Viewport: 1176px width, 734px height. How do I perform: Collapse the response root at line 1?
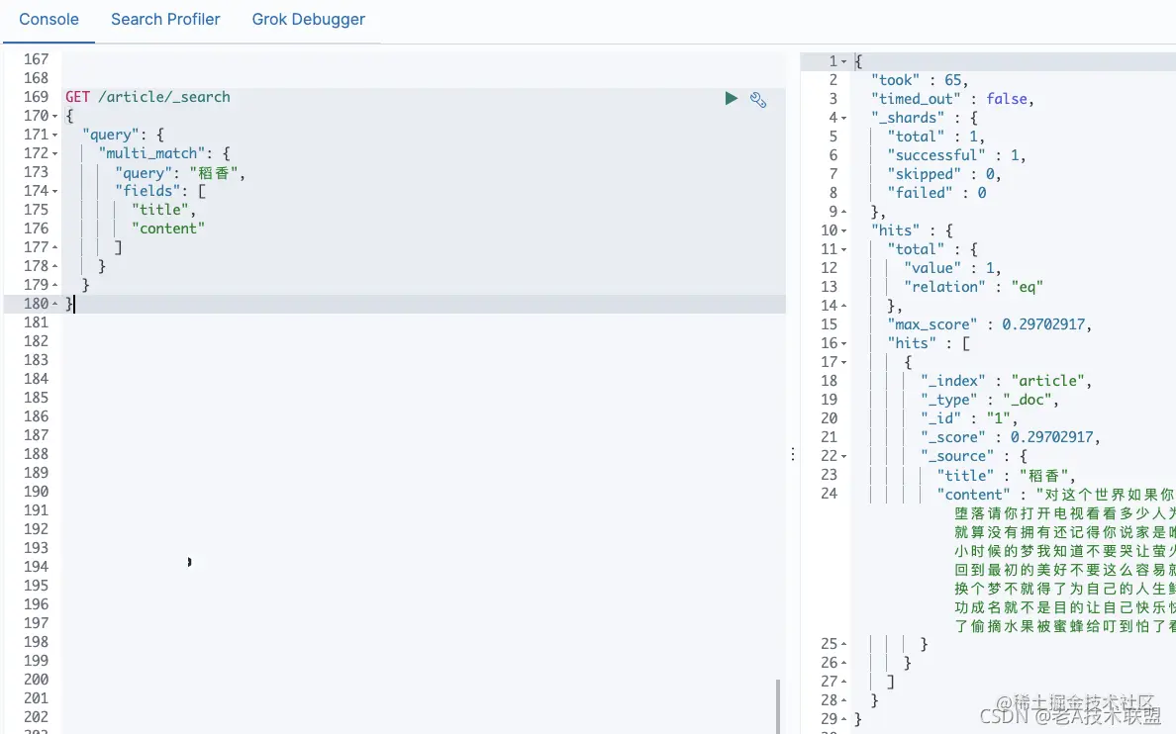coord(843,61)
